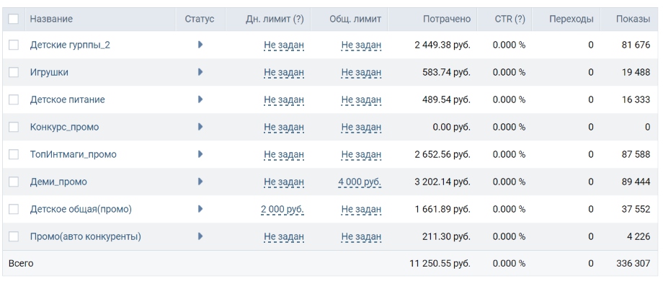The height and width of the screenshot is (281, 663).
Task: Open the Игрушки campaign link
Action: [x=49, y=72]
